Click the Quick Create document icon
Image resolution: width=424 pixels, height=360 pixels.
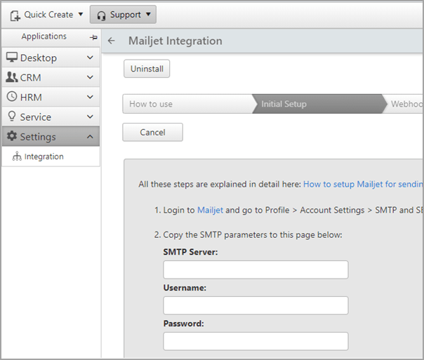pos(15,15)
